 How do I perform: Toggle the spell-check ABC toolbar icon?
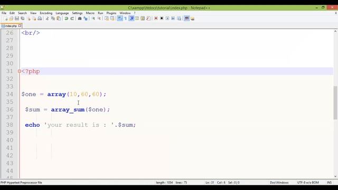point(186,18)
